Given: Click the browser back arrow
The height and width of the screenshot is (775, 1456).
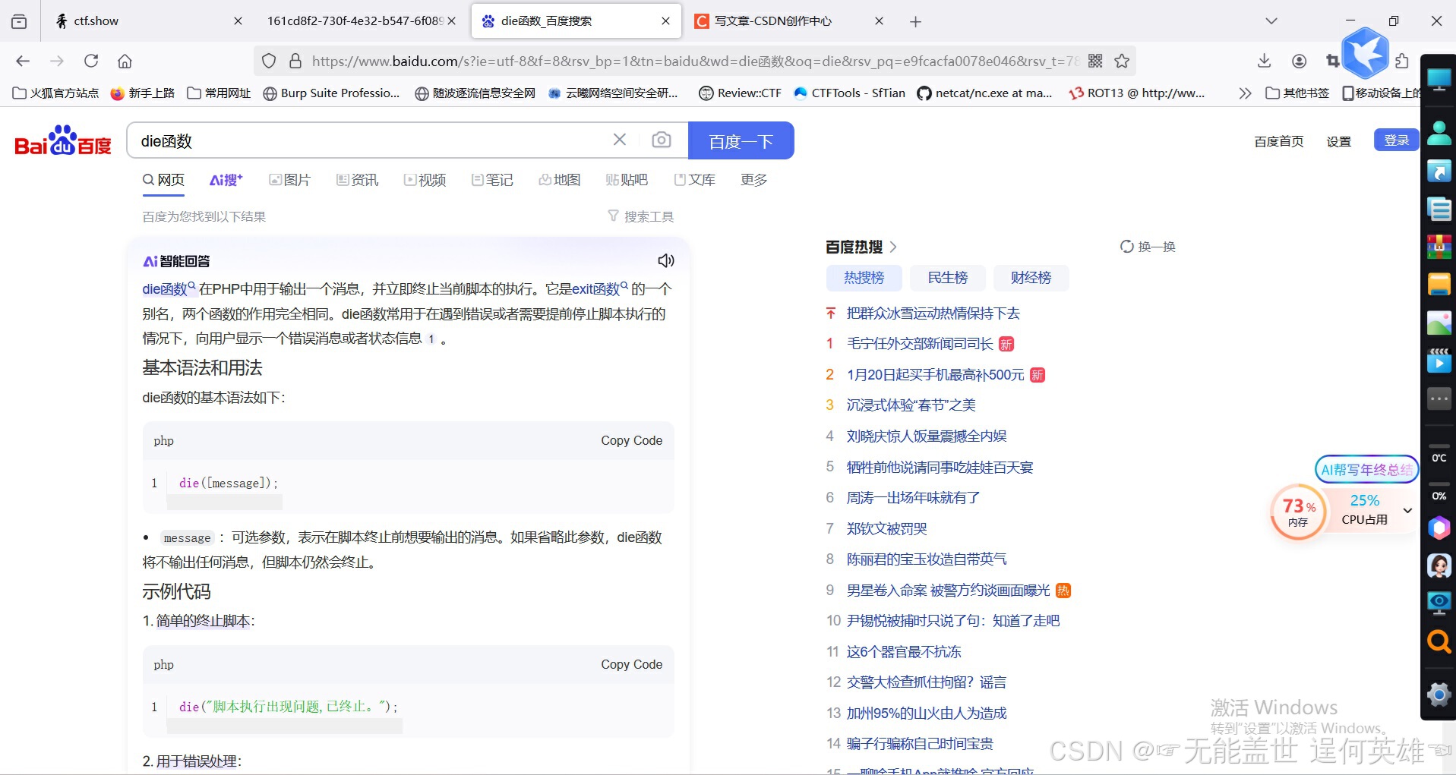Looking at the screenshot, I should point(23,61).
